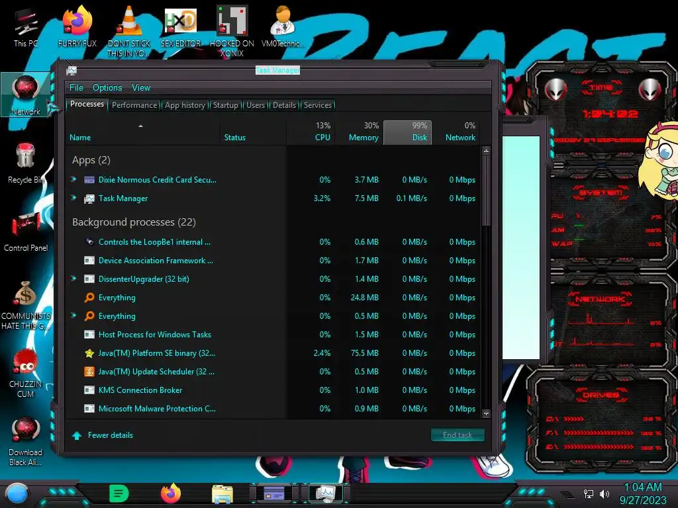Switch to the Services tab
Image resolution: width=678 pixels, height=508 pixels.
coord(318,105)
